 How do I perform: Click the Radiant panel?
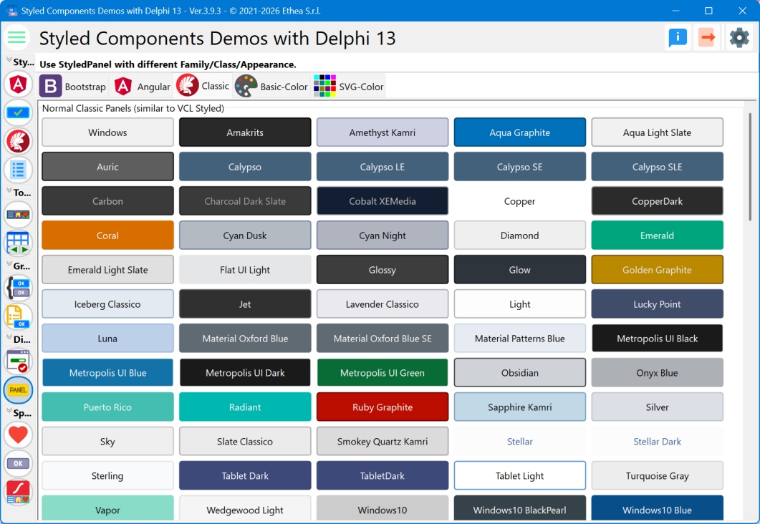click(x=245, y=407)
